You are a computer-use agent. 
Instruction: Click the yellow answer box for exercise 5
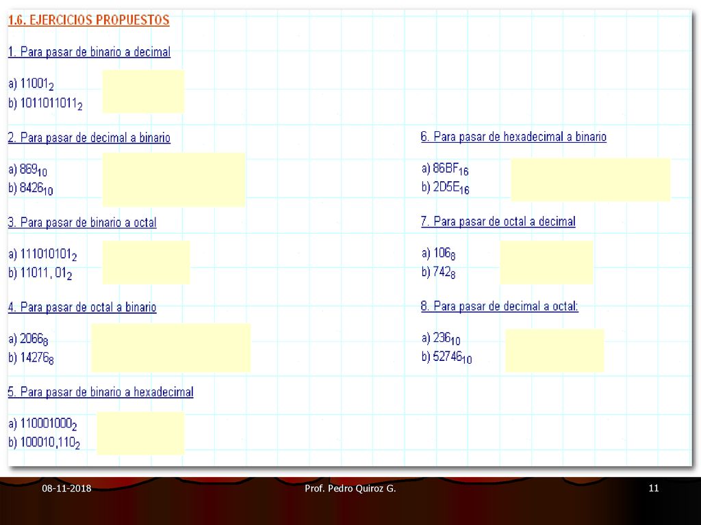click(140, 433)
